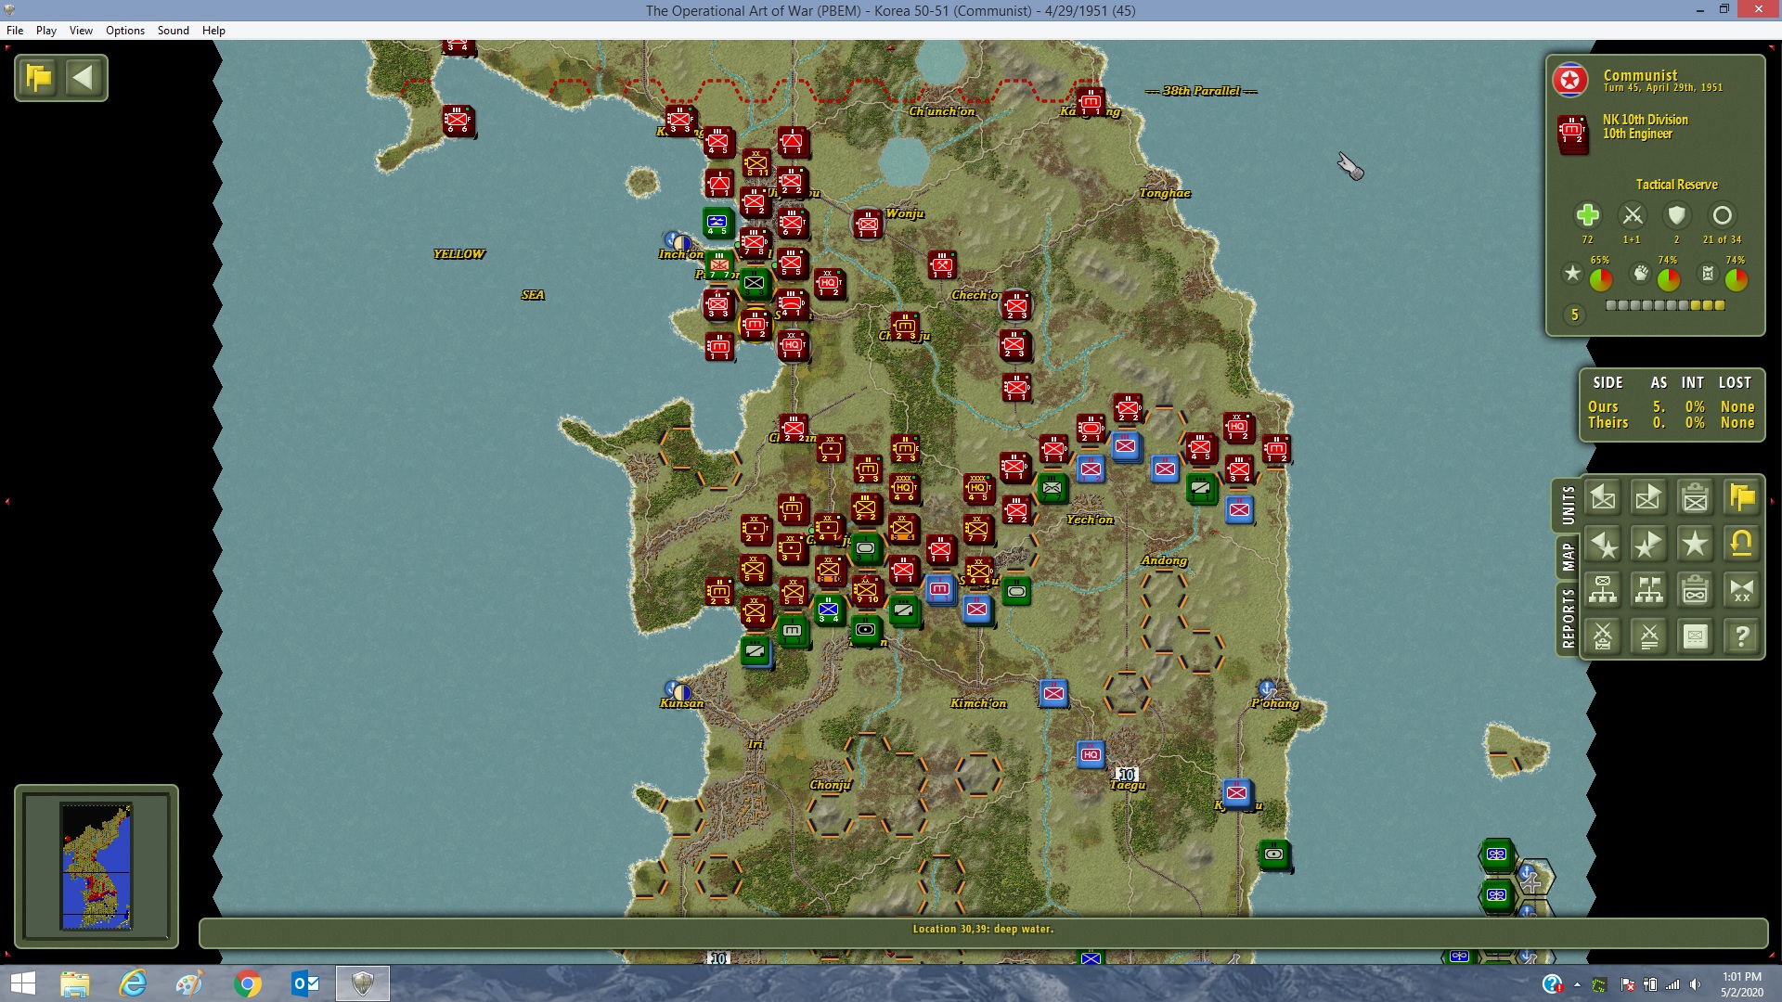Viewport: 1782px width, 1002px height.
Task: Open the Sound menu
Action: coord(174,31)
